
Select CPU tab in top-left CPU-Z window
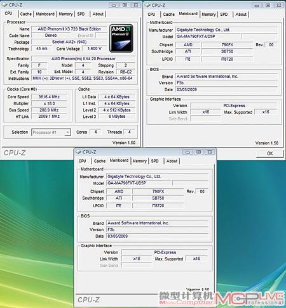(8, 13)
